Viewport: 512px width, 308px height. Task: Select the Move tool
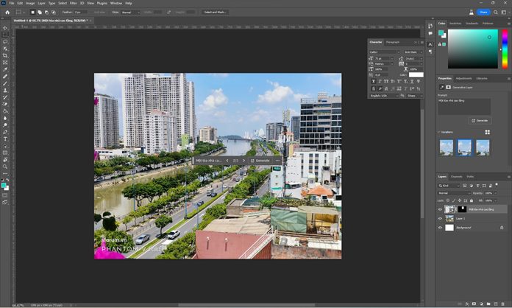pyautogui.click(x=5, y=28)
